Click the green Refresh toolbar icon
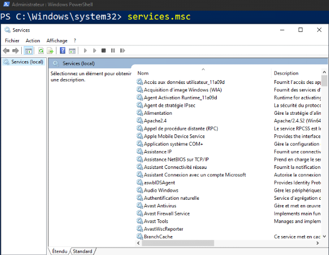This screenshot has width=329, height=255. click(x=41, y=51)
